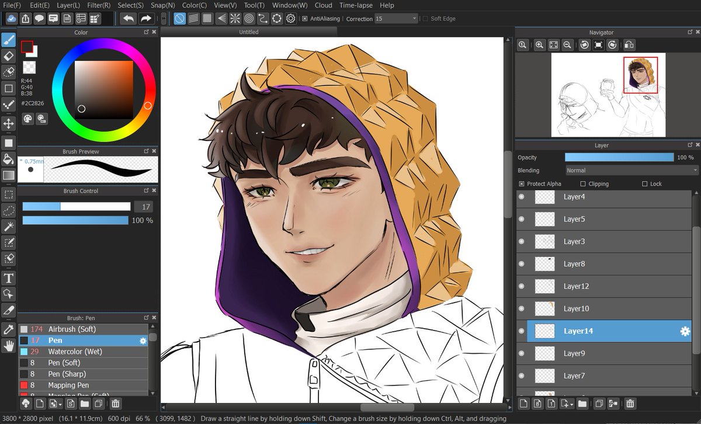The width and height of the screenshot is (701, 424).
Task: Select Layer10 in layer list
Action: [x=604, y=308]
